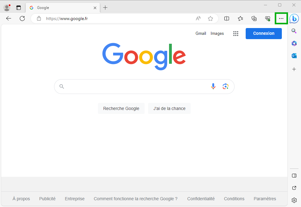Open the Favorites list icon
The width and height of the screenshot is (301, 207).
click(x=240, y=18)
